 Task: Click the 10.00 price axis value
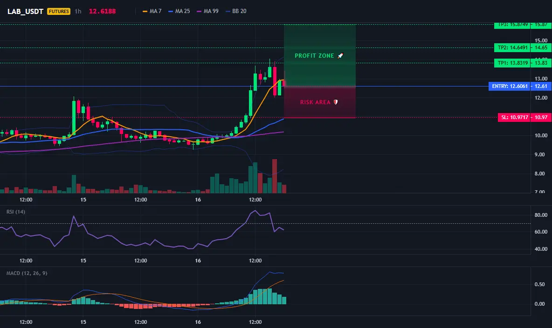click(x=541, y=135)
